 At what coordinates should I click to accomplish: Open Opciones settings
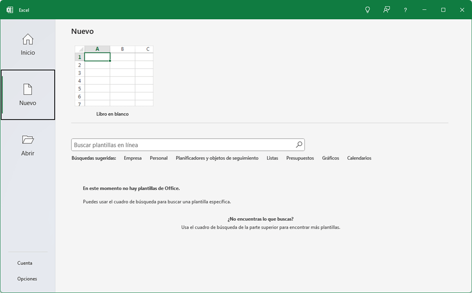27,279
